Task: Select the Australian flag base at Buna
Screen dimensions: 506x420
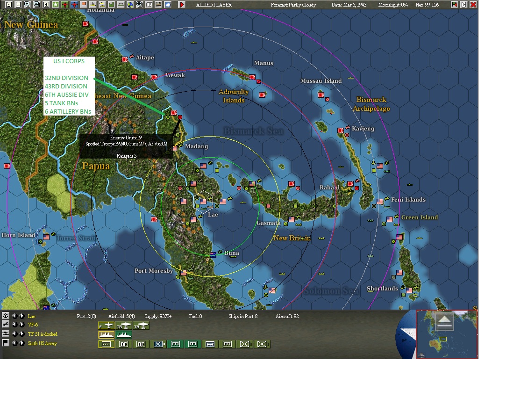Action: pos(213,254)
